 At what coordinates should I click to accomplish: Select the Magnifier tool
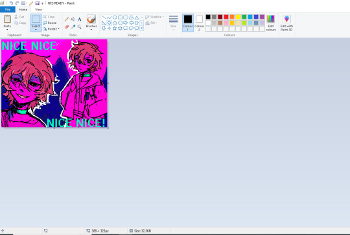click(79, 27)
